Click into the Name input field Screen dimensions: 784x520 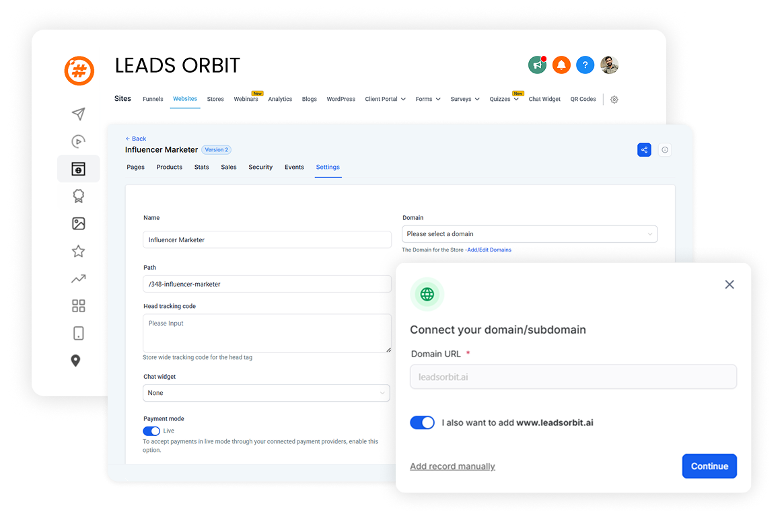(267, 239)
